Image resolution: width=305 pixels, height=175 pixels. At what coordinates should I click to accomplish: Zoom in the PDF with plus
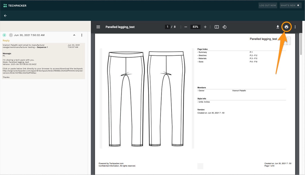[205, 27]
